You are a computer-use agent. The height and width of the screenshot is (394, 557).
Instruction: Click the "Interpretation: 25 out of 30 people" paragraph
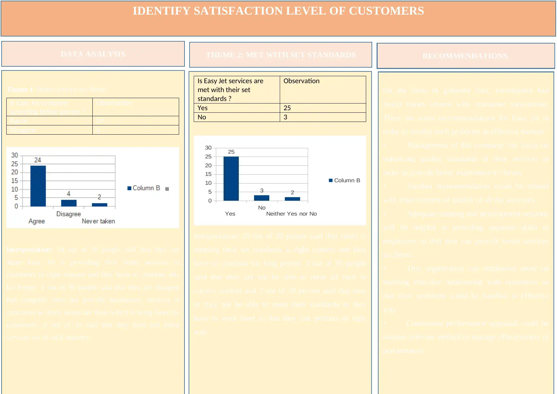(280, 284)
